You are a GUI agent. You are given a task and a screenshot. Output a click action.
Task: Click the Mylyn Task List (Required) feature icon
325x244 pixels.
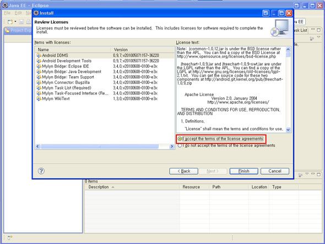39,88
